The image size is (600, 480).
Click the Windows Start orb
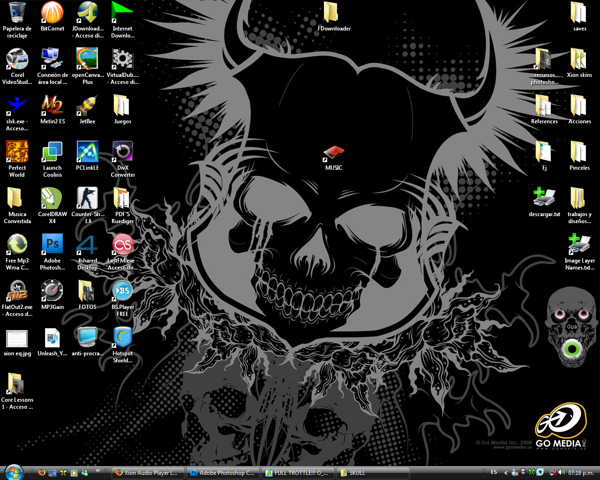(13, 472)
